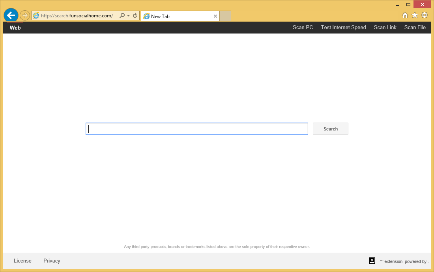Select the Web tab in page header
The height and width of the screenshot is (272, 434).
point(15,28)
